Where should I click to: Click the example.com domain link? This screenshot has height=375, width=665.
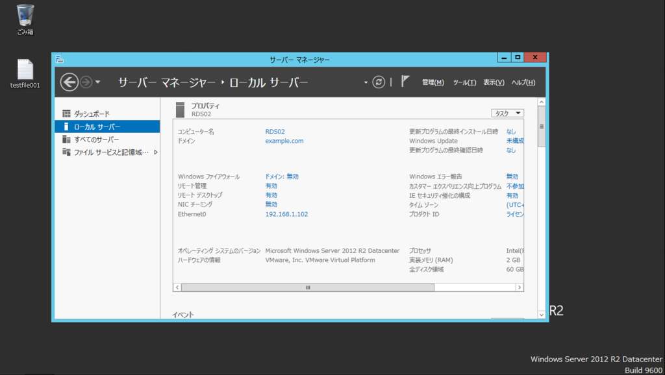tap(284, 141)
